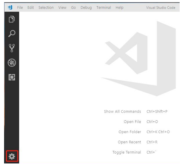The height and width of the screenshot is (166, 192).
Task: Open the Debug view in activity bar
Action: point(12,63)
